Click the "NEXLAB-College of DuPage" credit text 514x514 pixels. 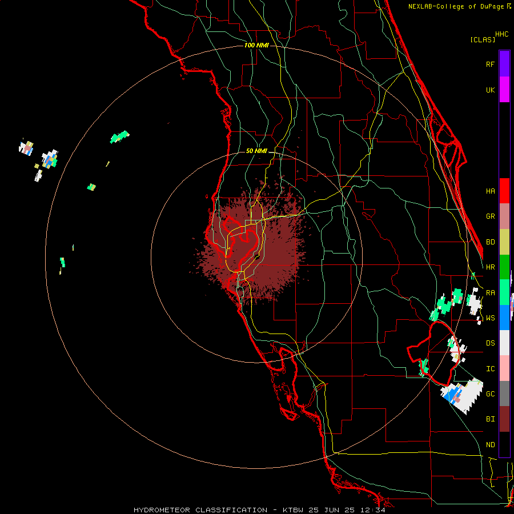click(x=456, y=6)
